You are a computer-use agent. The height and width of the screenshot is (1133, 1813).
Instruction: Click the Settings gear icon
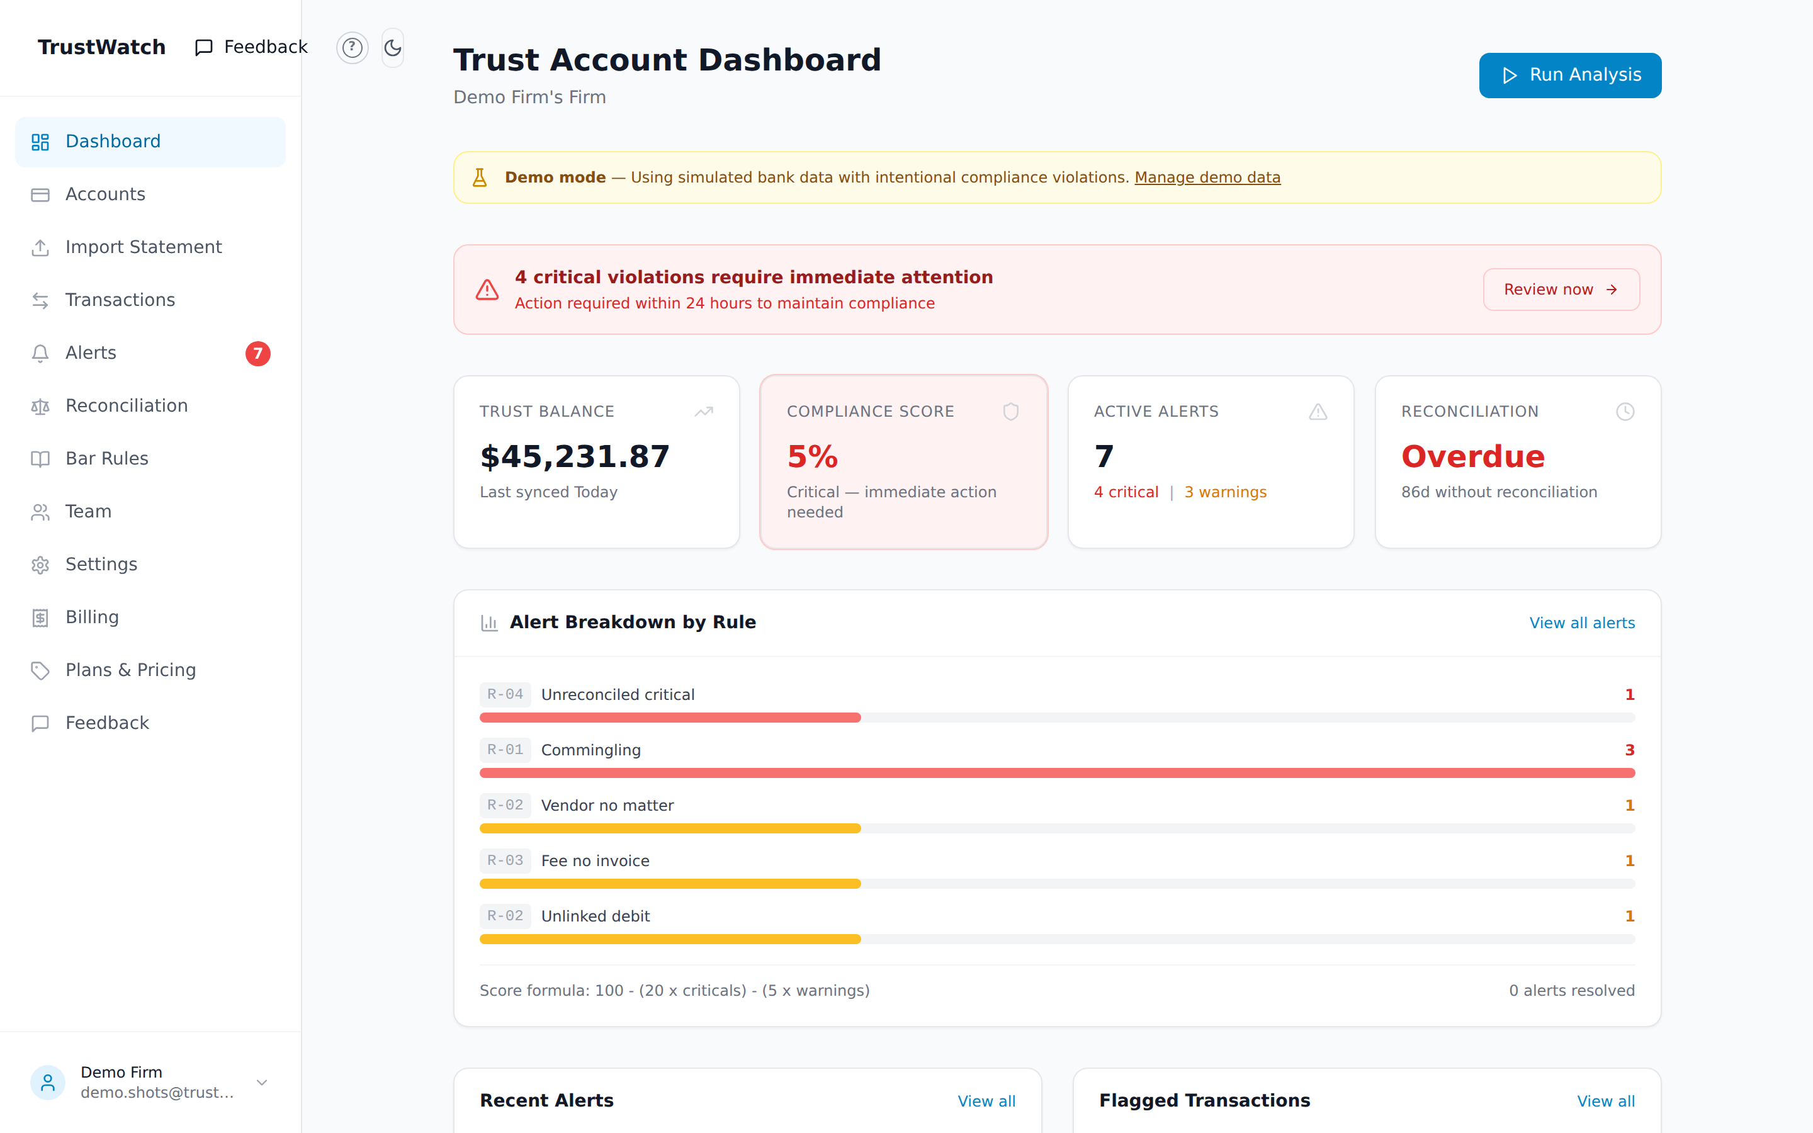click(x=40, y=564)
